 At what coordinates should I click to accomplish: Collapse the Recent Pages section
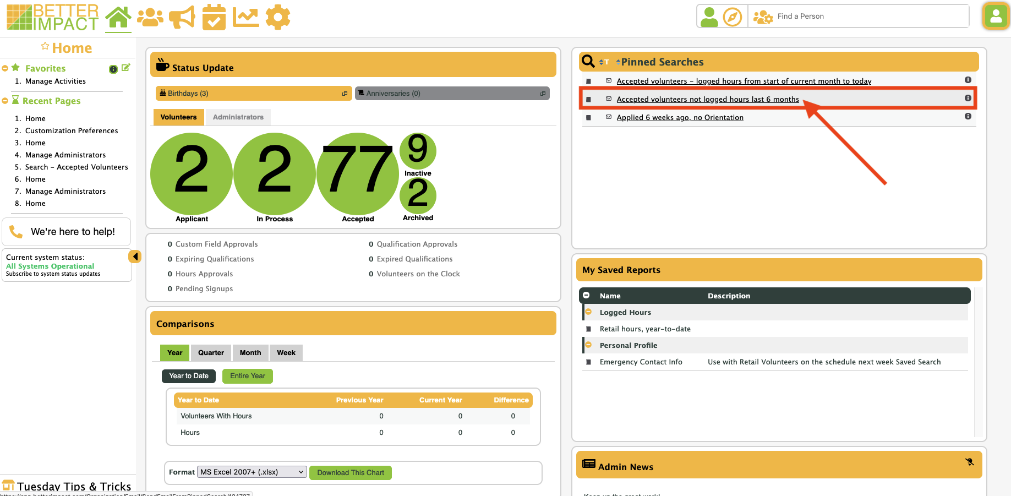click(x=5, y=101)
